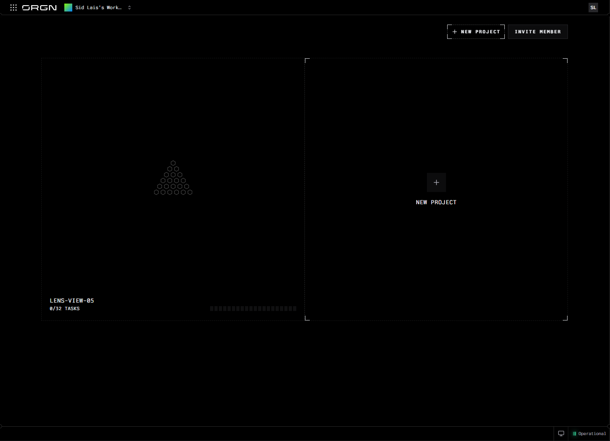Viewport: 610px width, 441px height.
Task: Click plus icon in header New Project button
Action: (455, 32)
